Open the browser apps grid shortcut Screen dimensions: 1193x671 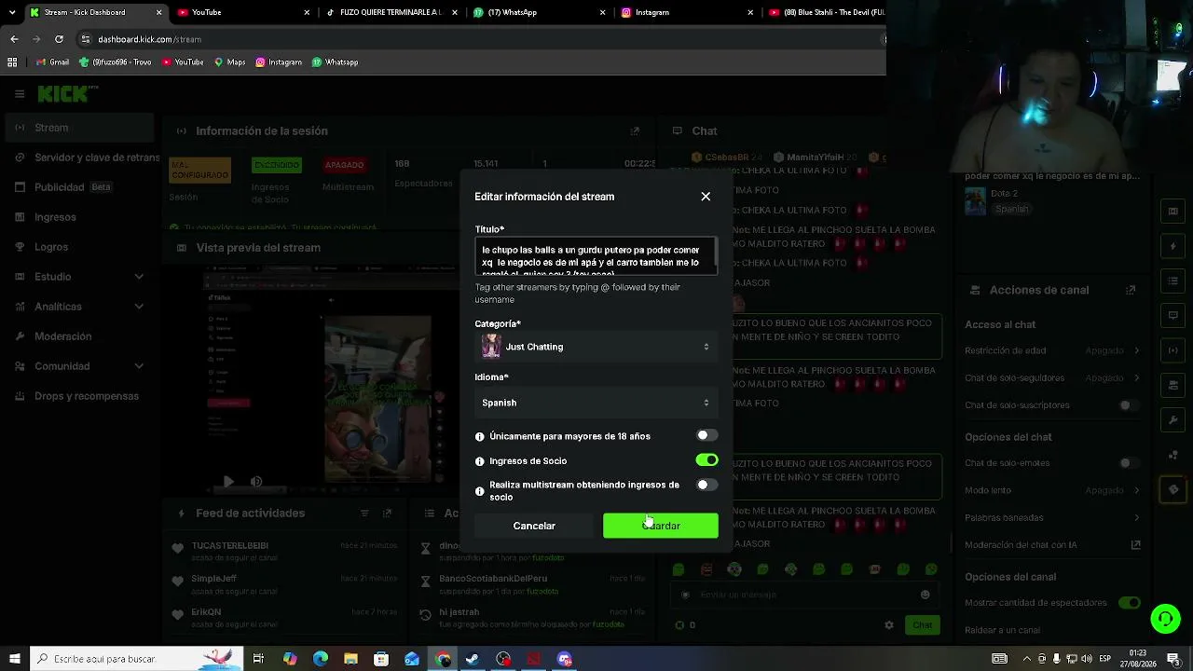pos(12,62)
